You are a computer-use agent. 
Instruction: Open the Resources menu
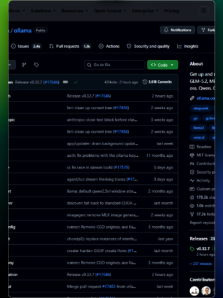75,11
